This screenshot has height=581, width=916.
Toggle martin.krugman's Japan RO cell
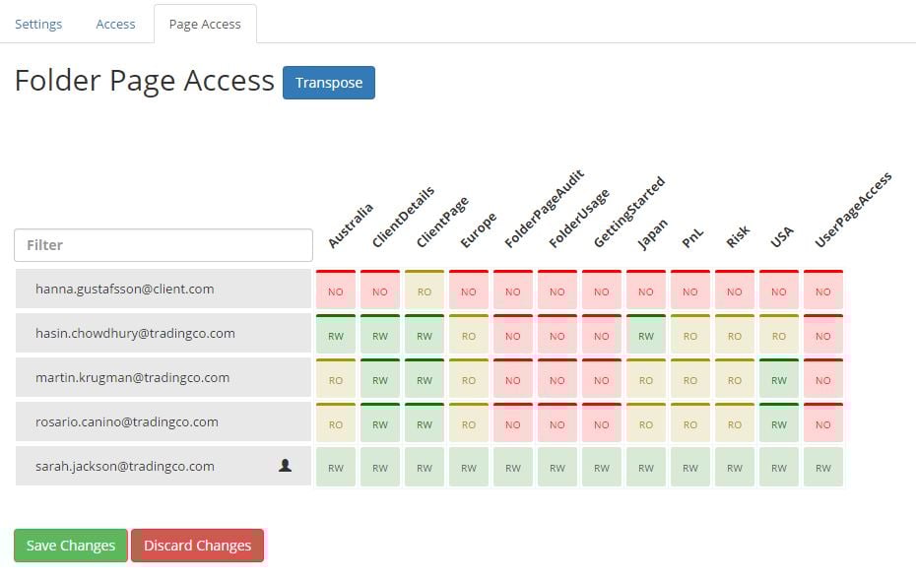(x=646, y=378)
